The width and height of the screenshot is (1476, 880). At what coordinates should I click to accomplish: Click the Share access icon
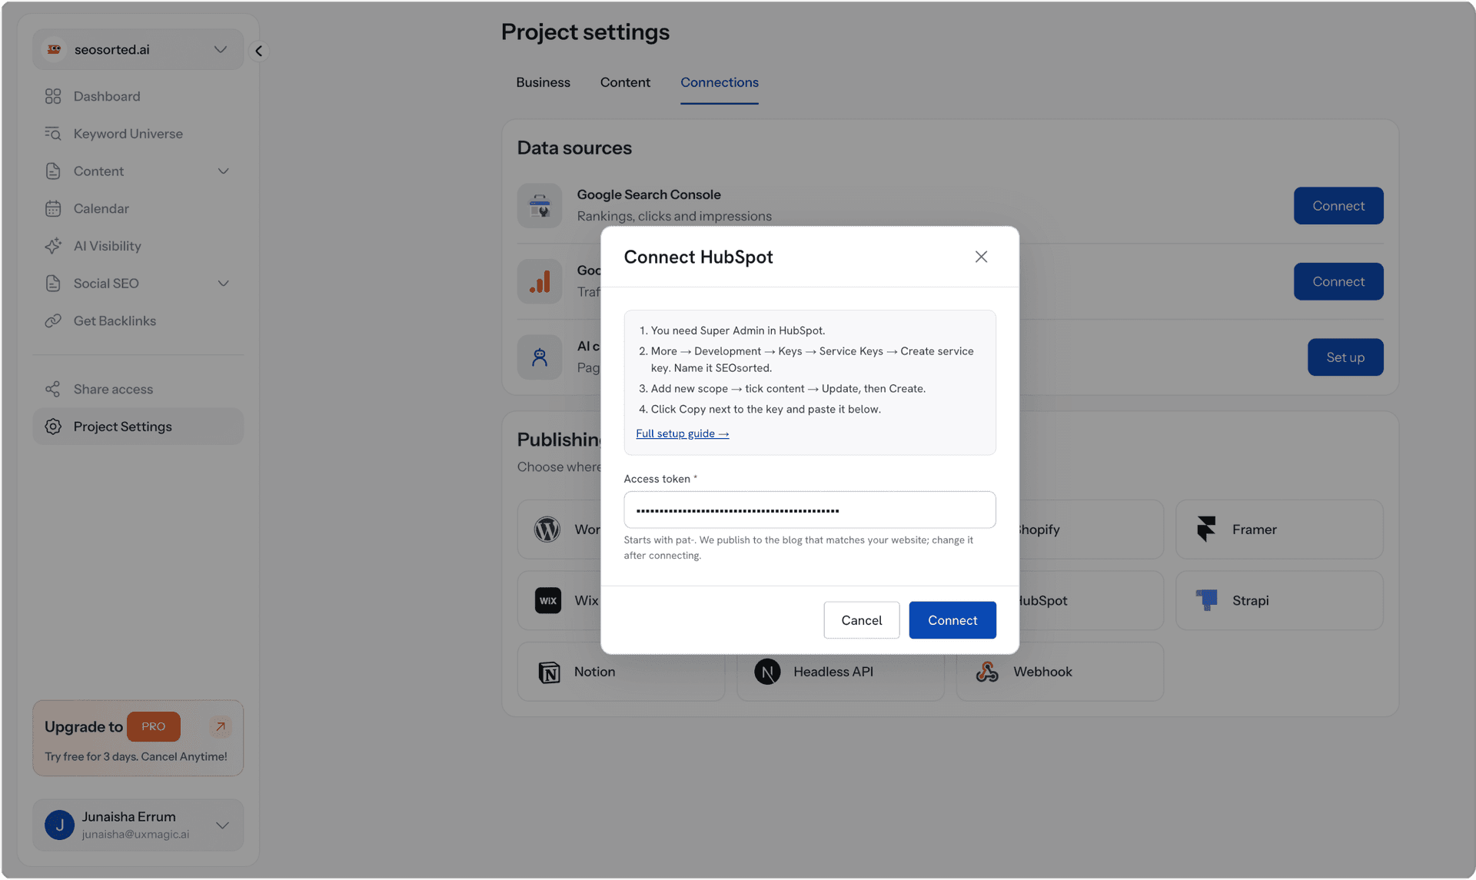click(x=53, y=389)
